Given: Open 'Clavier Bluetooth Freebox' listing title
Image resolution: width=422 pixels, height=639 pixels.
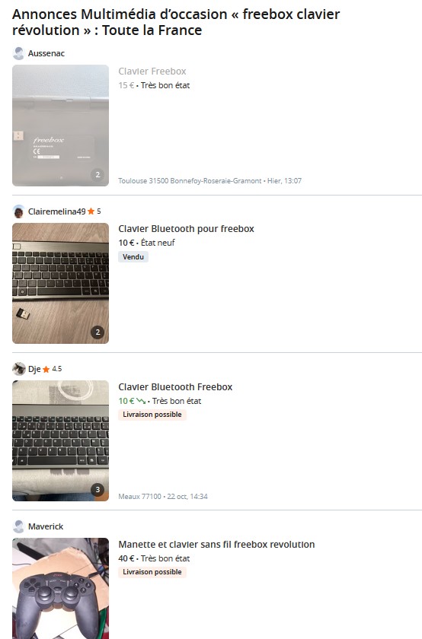Looking at the screenshot, I should [x=175, y=386].
